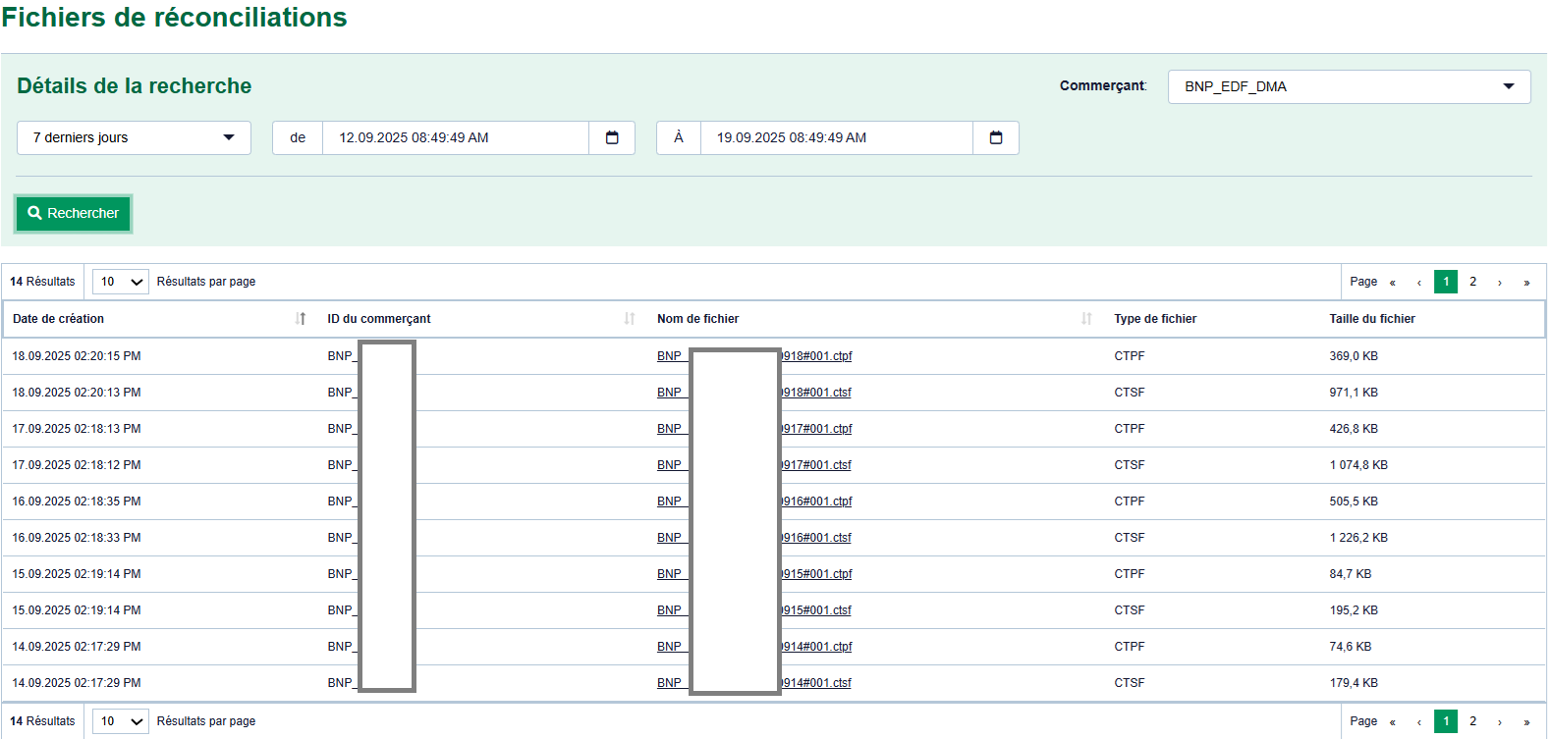This screenshot has width=1549, height=739.
Task: Open the end date calendar picker
Action: click(995, 138)
